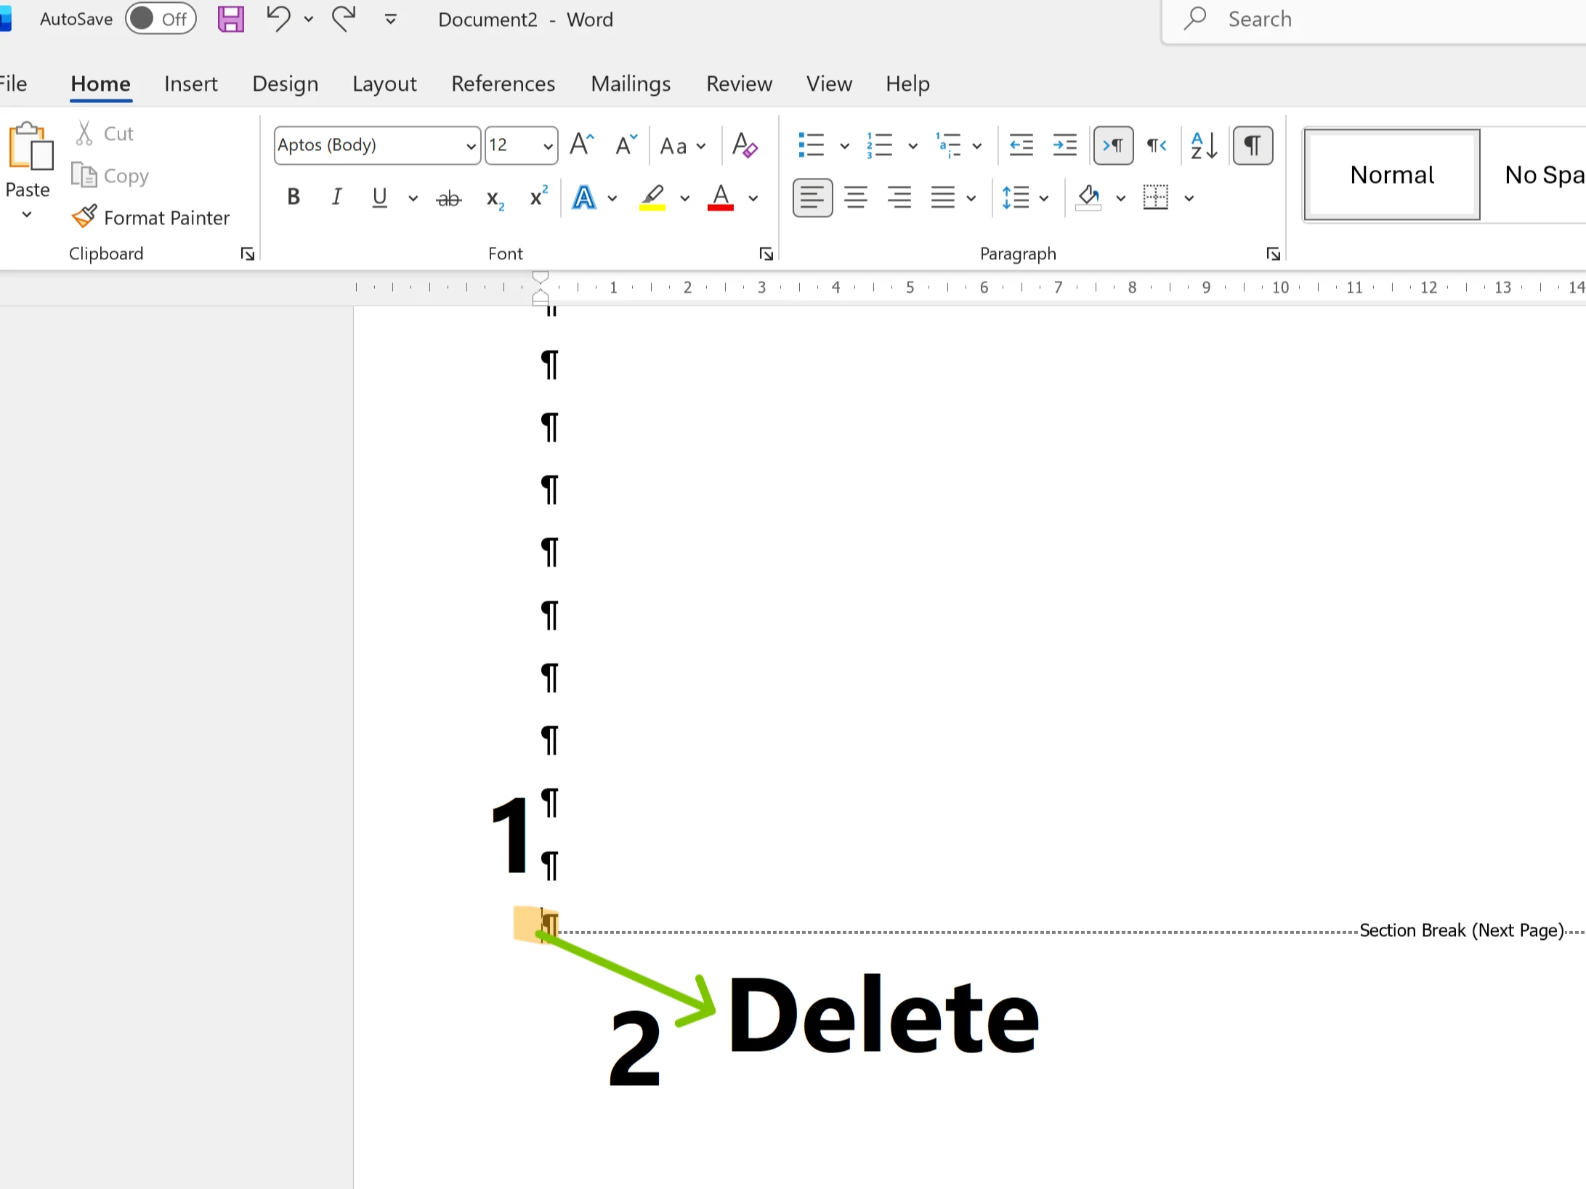Apply superscript formatting
1586x1189 pixels.
coord(538,198)
